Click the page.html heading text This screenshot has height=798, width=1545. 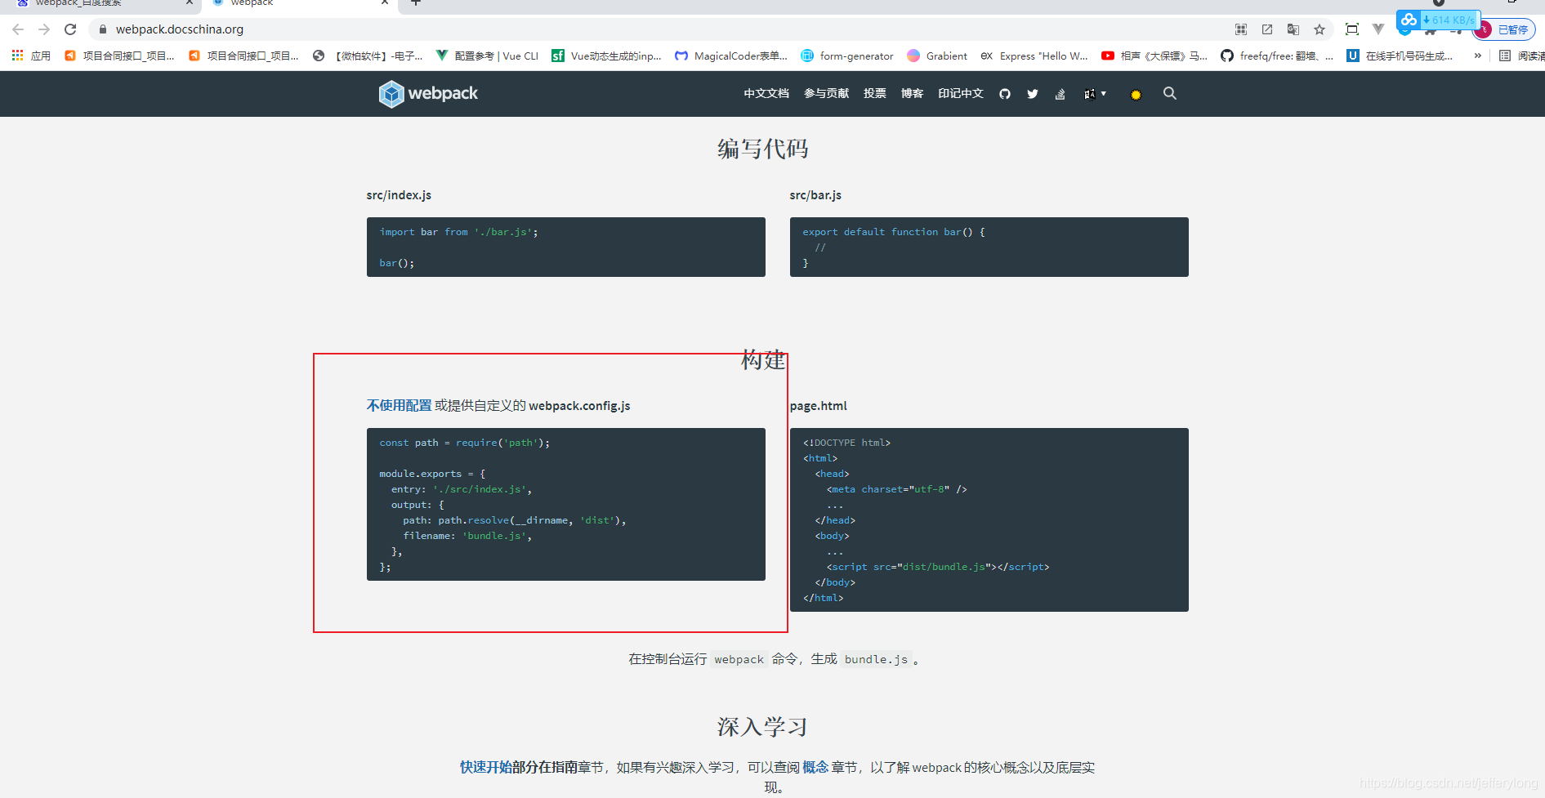818,406
